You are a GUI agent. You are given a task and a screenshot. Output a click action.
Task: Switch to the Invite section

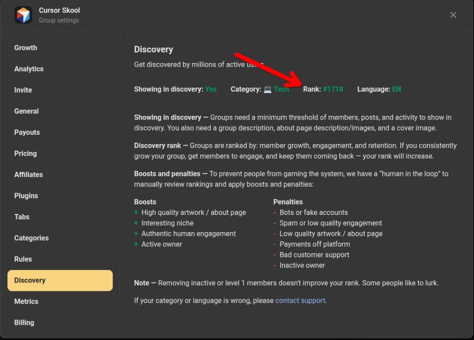(23, 90)
